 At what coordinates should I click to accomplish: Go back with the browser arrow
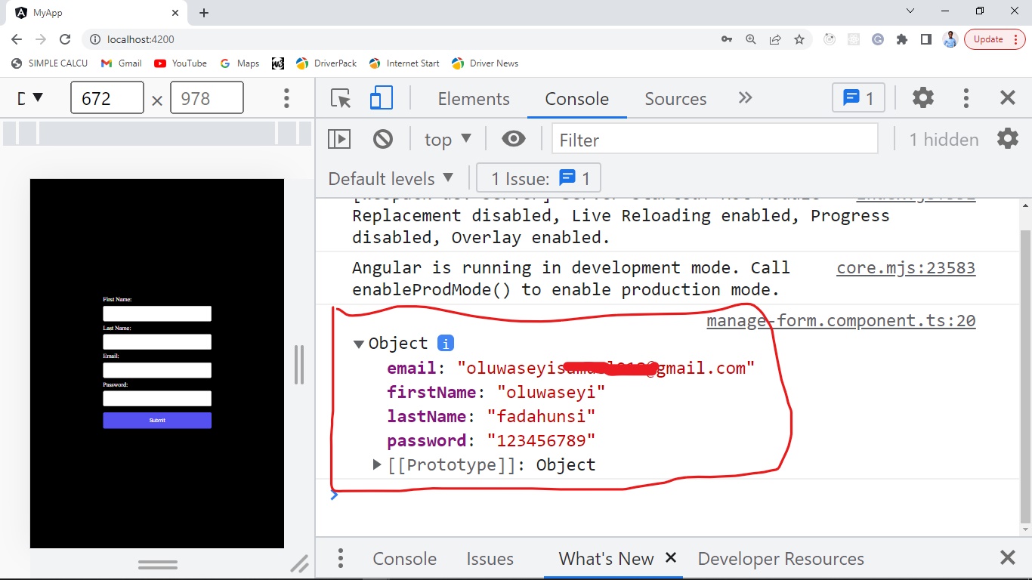click(17, 39)
